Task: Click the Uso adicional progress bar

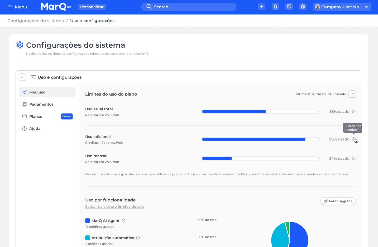Action: [260, 139]
